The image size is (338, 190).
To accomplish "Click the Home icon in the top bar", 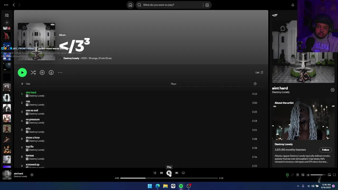I will pos(130,5).
